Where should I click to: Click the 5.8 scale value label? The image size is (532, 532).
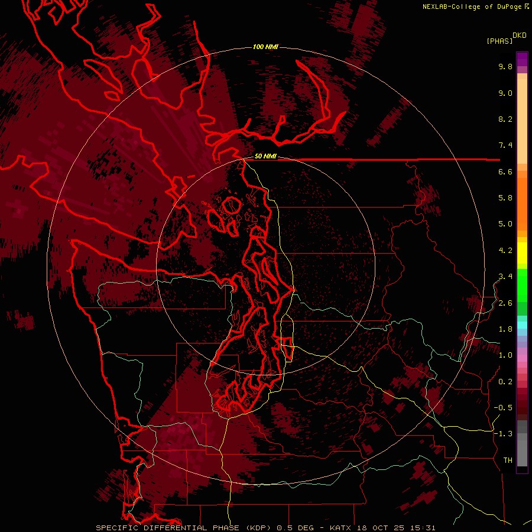[505, 198]
